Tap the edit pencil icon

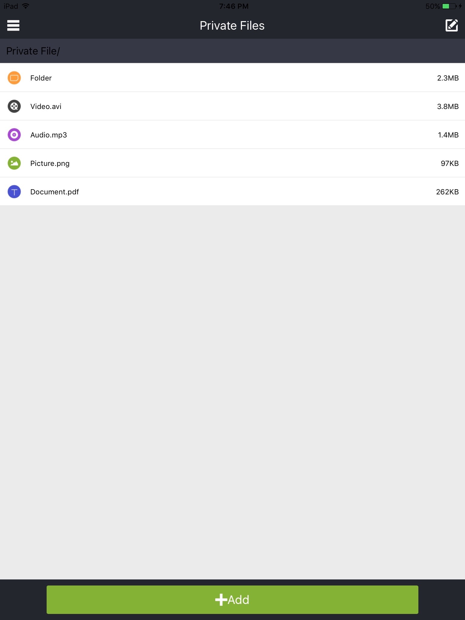pos(451,25)
